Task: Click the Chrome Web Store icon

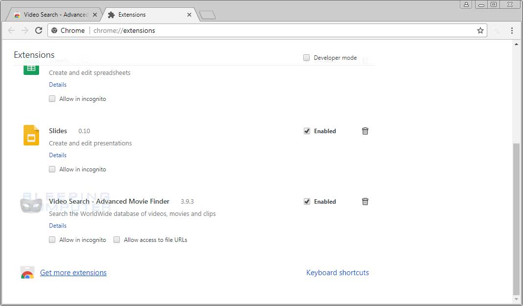Action: (x=27, y=273)
